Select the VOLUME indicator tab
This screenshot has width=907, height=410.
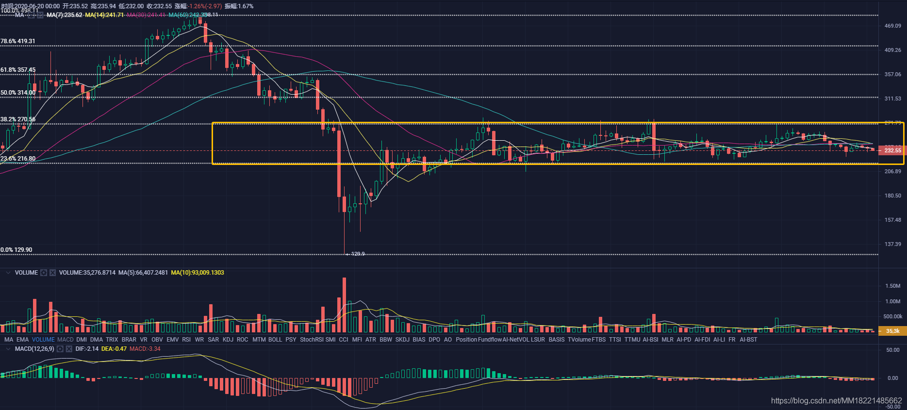coord(43,340)
